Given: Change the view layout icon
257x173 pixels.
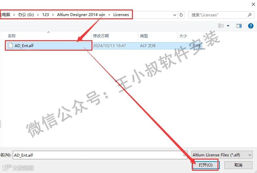Looking at the screenshot, I should tap(221, 26).
